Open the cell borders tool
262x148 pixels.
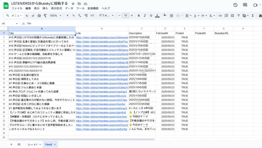(x=171, y=16)
